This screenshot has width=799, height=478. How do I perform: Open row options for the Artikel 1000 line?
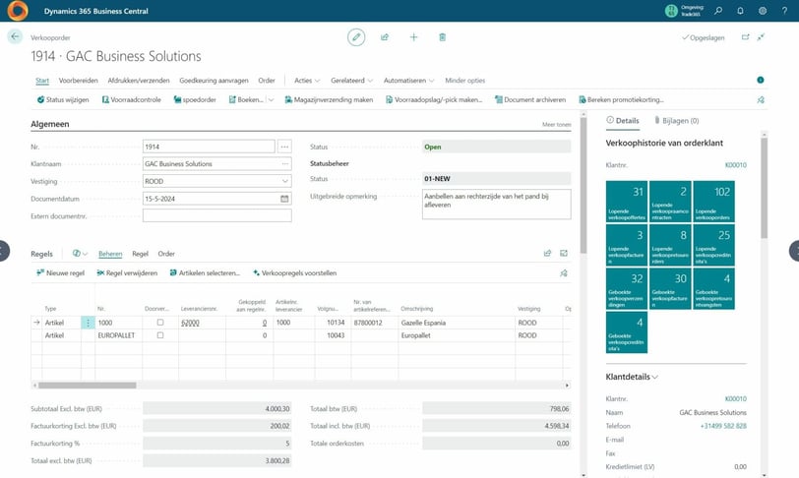(88, 323)
